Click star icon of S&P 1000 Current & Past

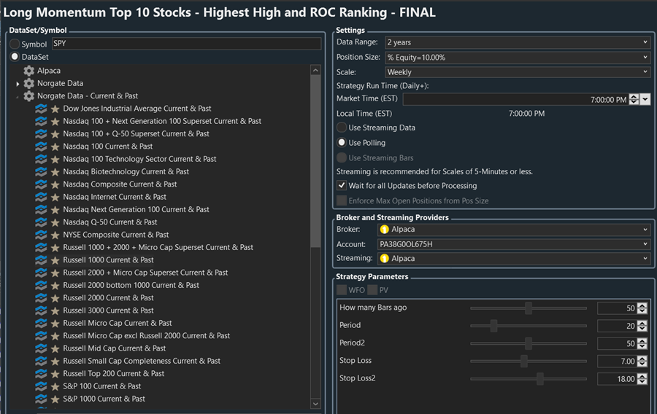click(x=55, y=399)
